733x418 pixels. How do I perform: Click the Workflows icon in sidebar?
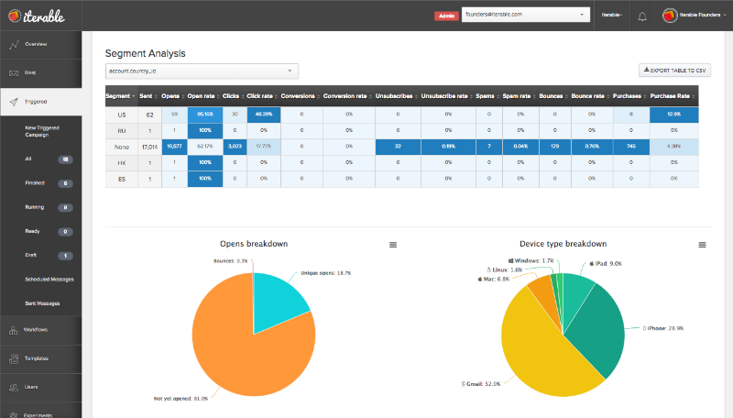(13, 330)
